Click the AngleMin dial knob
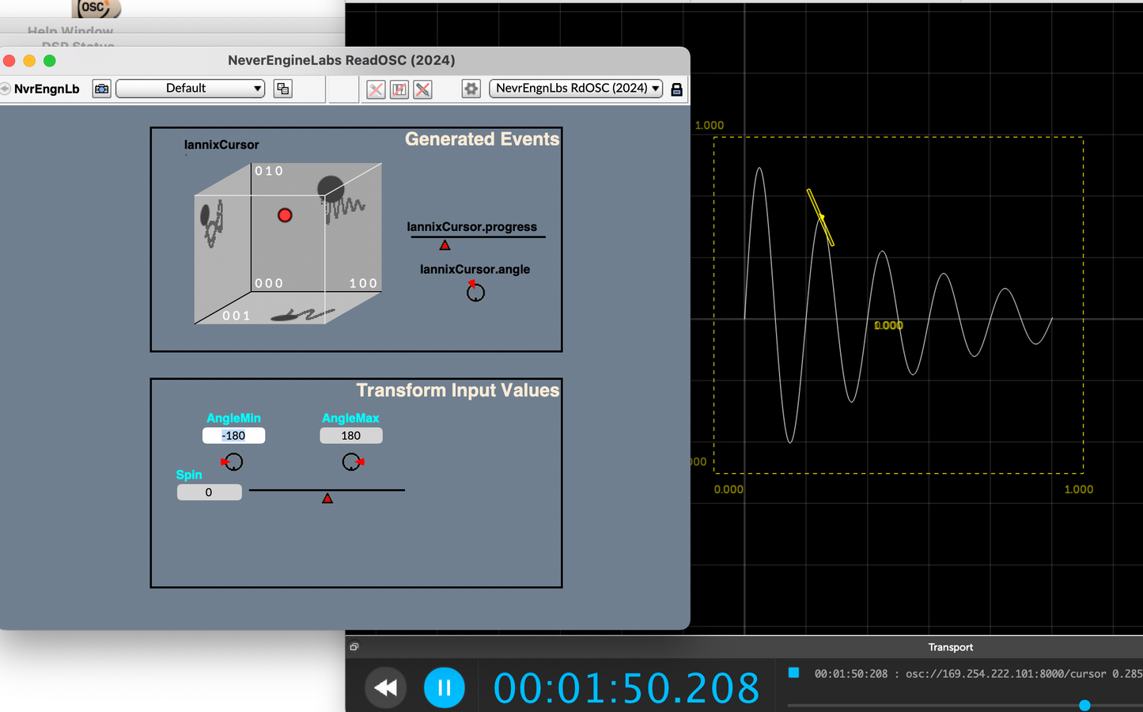Image resolution: width=1143 pixels, height=712 pixels. (x=233, y=462)
